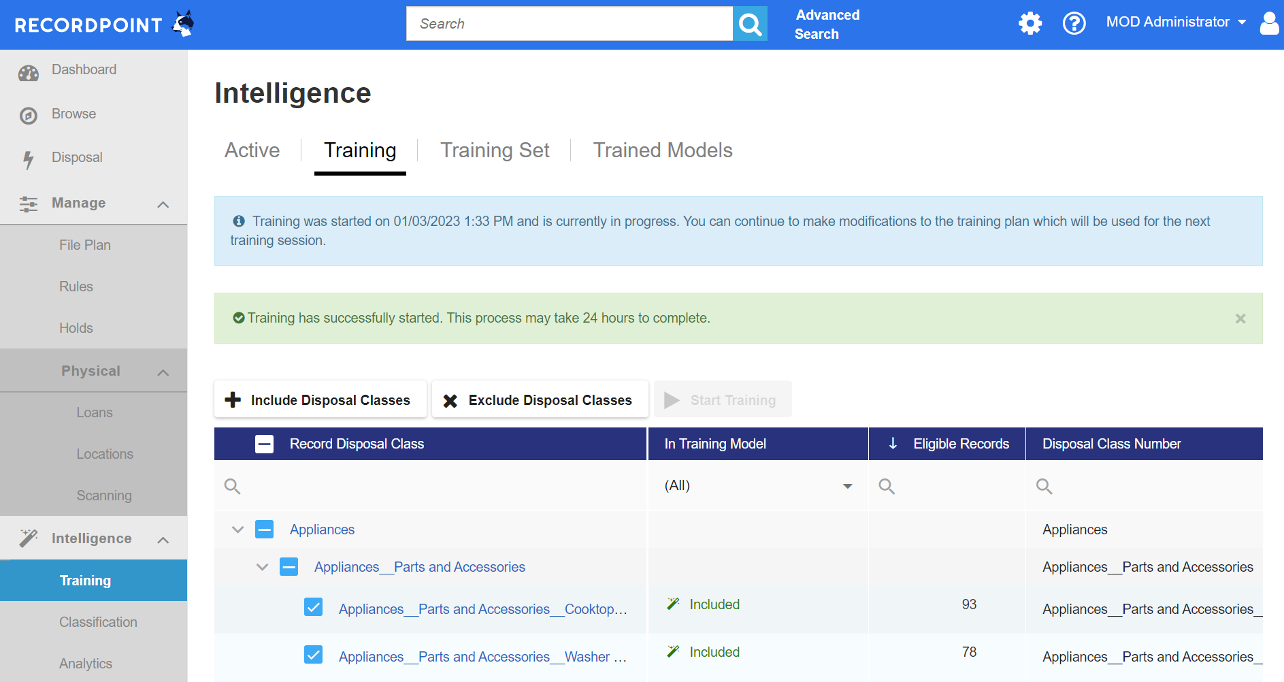Open the Dashboard from the sidebar
This screenshot has width=1284, height=682.
coord(29,69)
